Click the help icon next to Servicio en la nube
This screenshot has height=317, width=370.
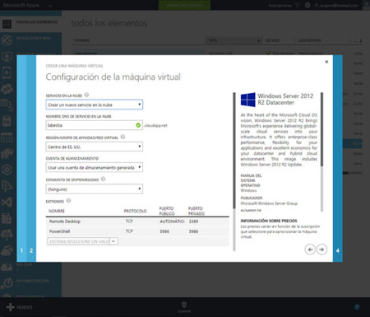pyautogui.click(x=86, y=95)
